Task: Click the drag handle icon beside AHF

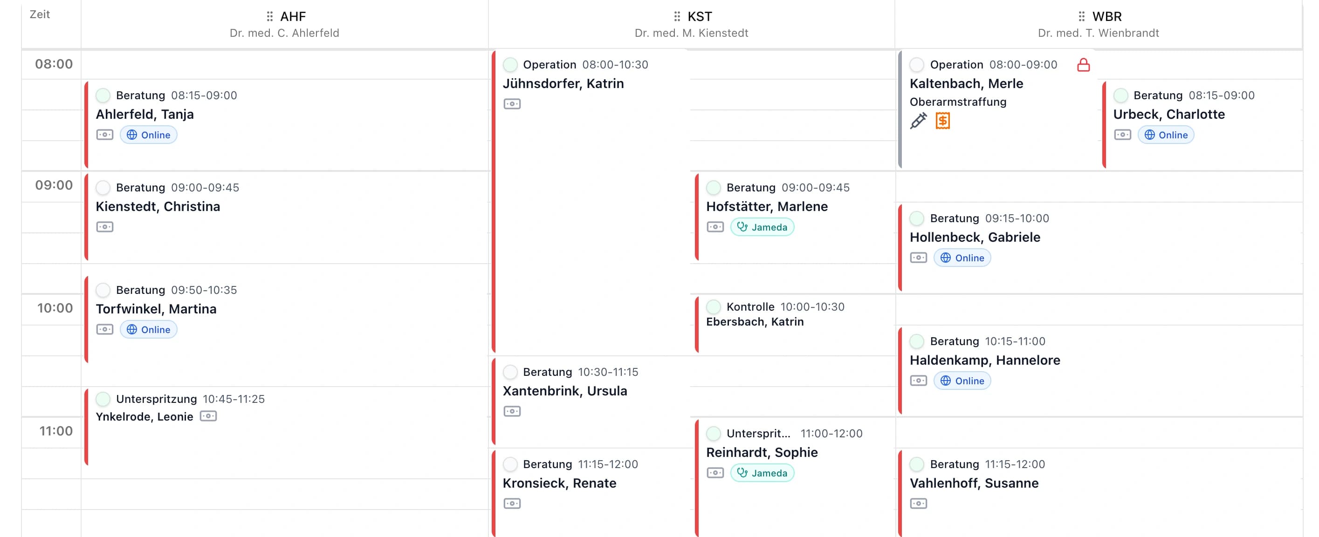Action: [x=270, y=16]
